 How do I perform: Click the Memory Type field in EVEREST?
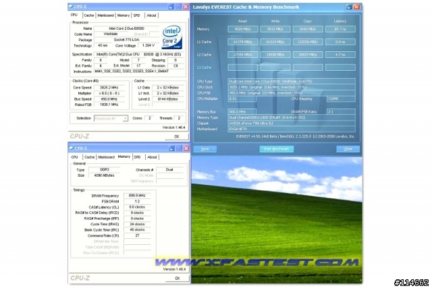coord(292,117)
